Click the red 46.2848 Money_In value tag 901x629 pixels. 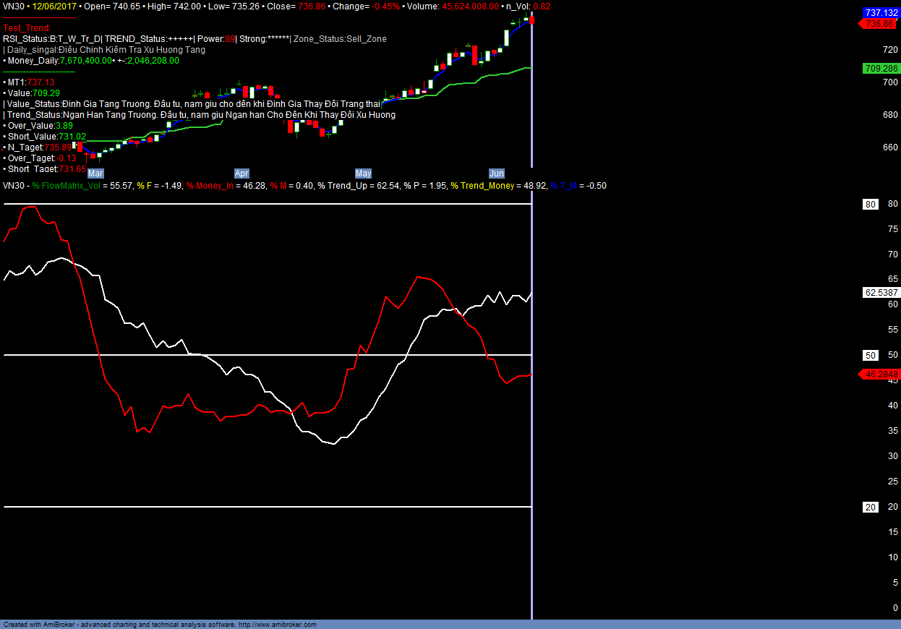(x=881, y=375)
